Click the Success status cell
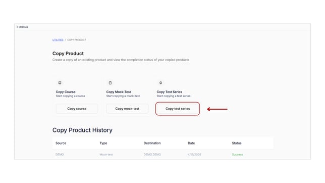Screen dimensions: 325x183 click(x=237, y=155)
